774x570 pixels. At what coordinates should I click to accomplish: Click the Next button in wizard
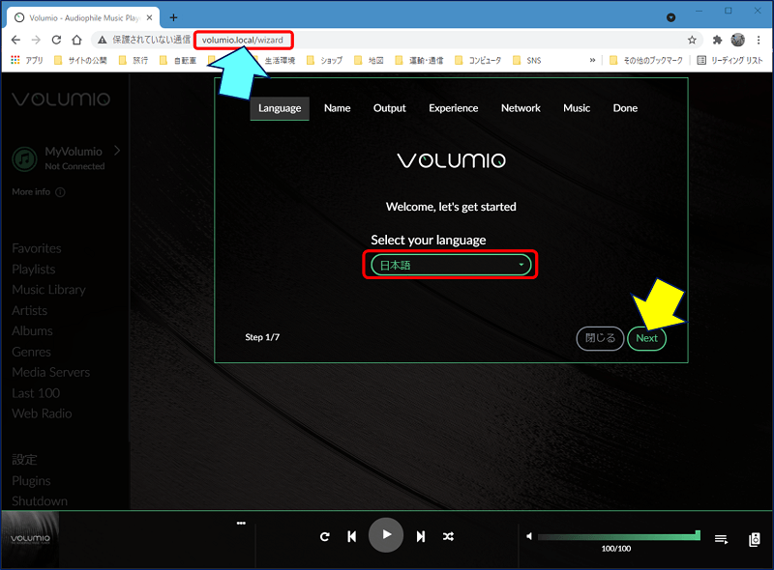point(646,338)
